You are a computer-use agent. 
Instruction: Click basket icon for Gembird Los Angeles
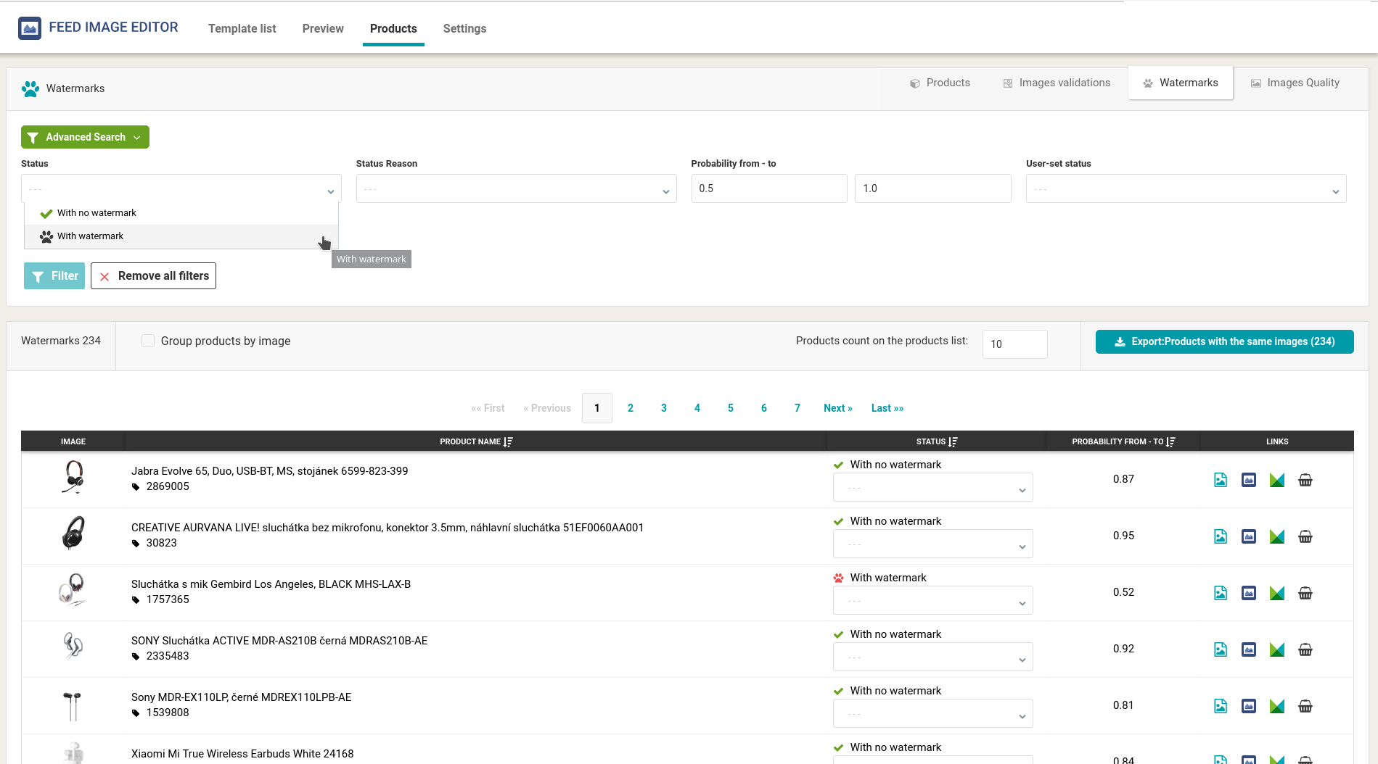tap(1305, 593)
